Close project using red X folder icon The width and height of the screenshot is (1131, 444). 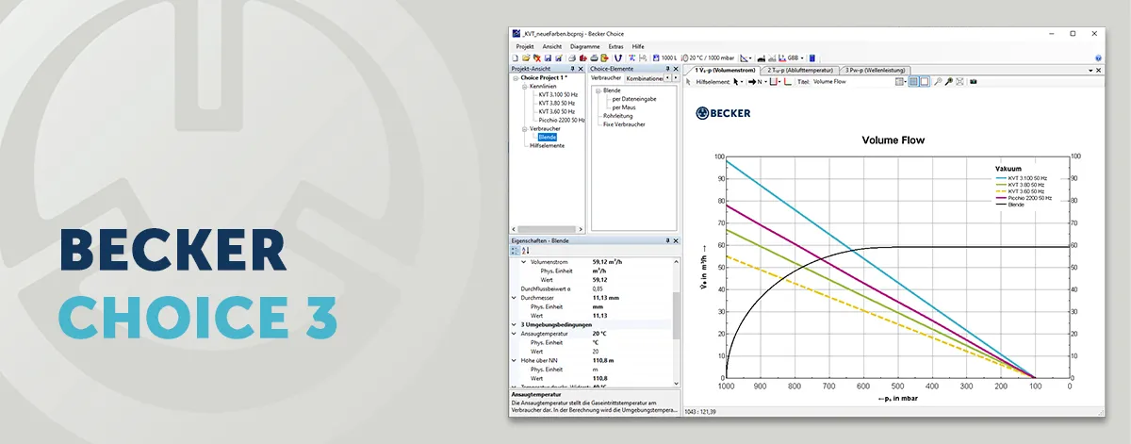click(537, 58)
